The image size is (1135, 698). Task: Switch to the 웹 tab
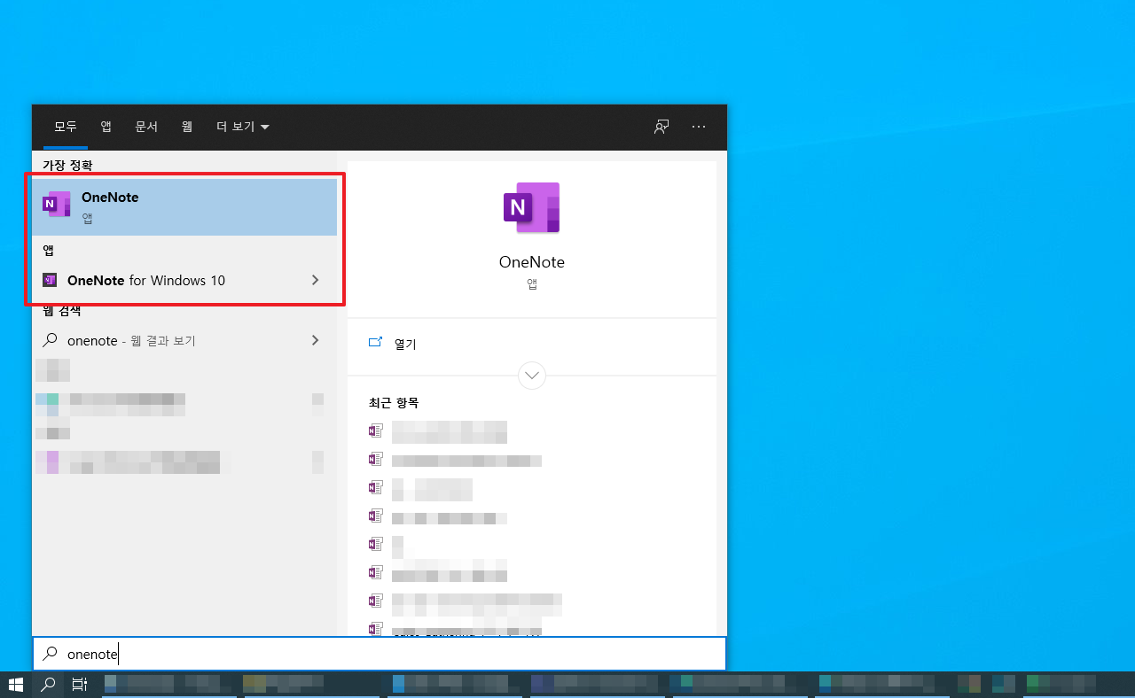tap(186, 127)
